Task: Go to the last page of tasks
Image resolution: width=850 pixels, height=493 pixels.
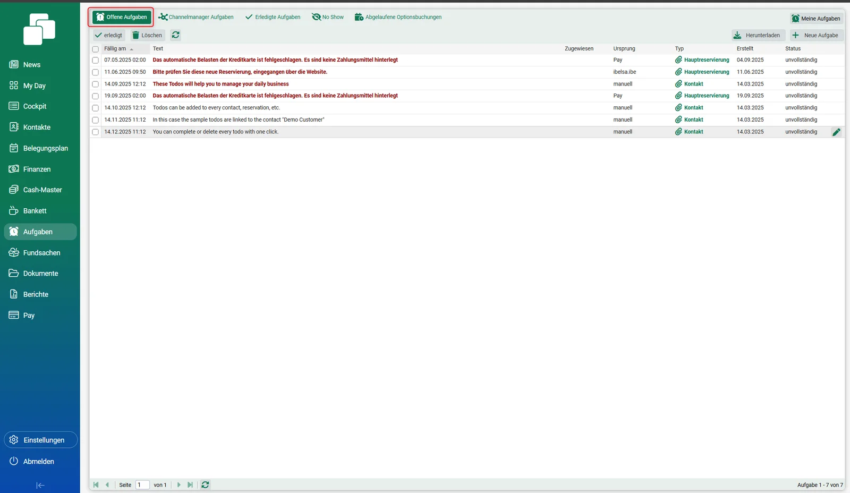Action: (x=190, y=484)
